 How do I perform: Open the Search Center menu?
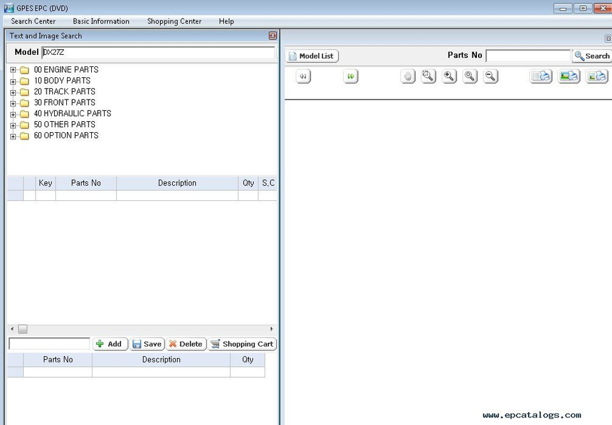[x=33, y=21]
